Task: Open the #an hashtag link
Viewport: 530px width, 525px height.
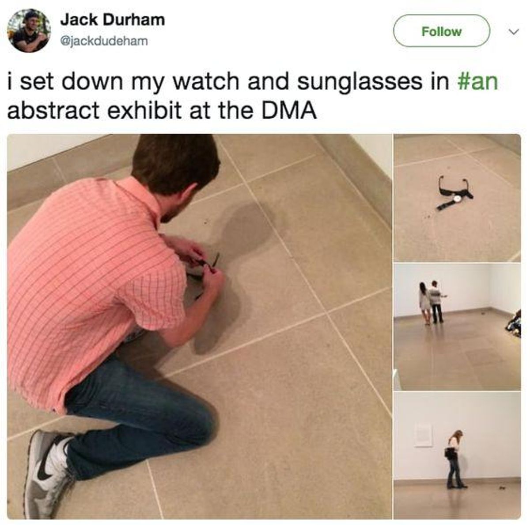Action: (478, 82)
